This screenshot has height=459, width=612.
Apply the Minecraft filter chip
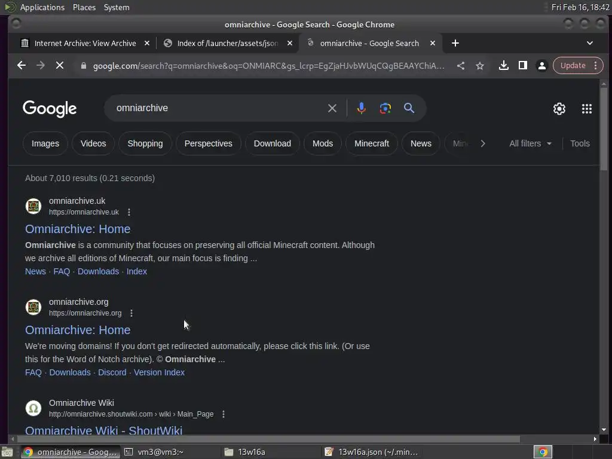pos(372,143)
